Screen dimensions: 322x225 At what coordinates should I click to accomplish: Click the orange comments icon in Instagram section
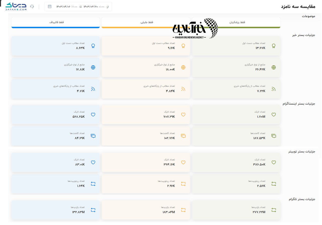click(183, 136)
